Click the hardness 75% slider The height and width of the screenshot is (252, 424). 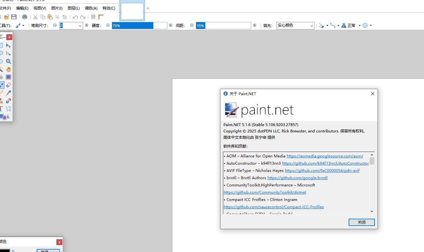pos(139,26)
